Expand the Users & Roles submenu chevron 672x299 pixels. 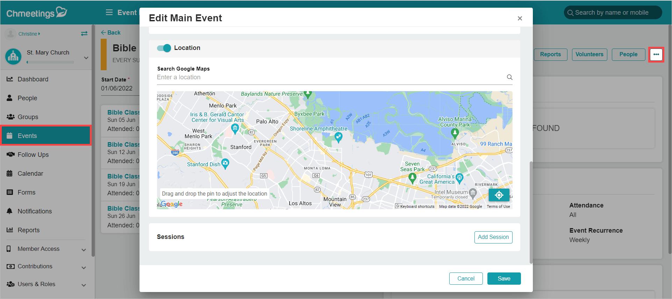(84, 285)
